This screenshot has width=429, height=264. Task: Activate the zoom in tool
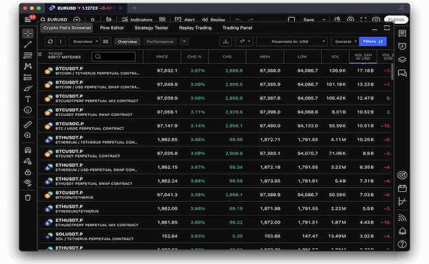pyautogui.click(x=28, y=135)
